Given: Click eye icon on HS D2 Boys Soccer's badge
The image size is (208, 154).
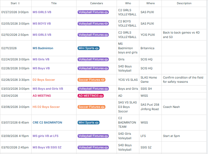Looking at the screenshot, I should coord(103,107).
